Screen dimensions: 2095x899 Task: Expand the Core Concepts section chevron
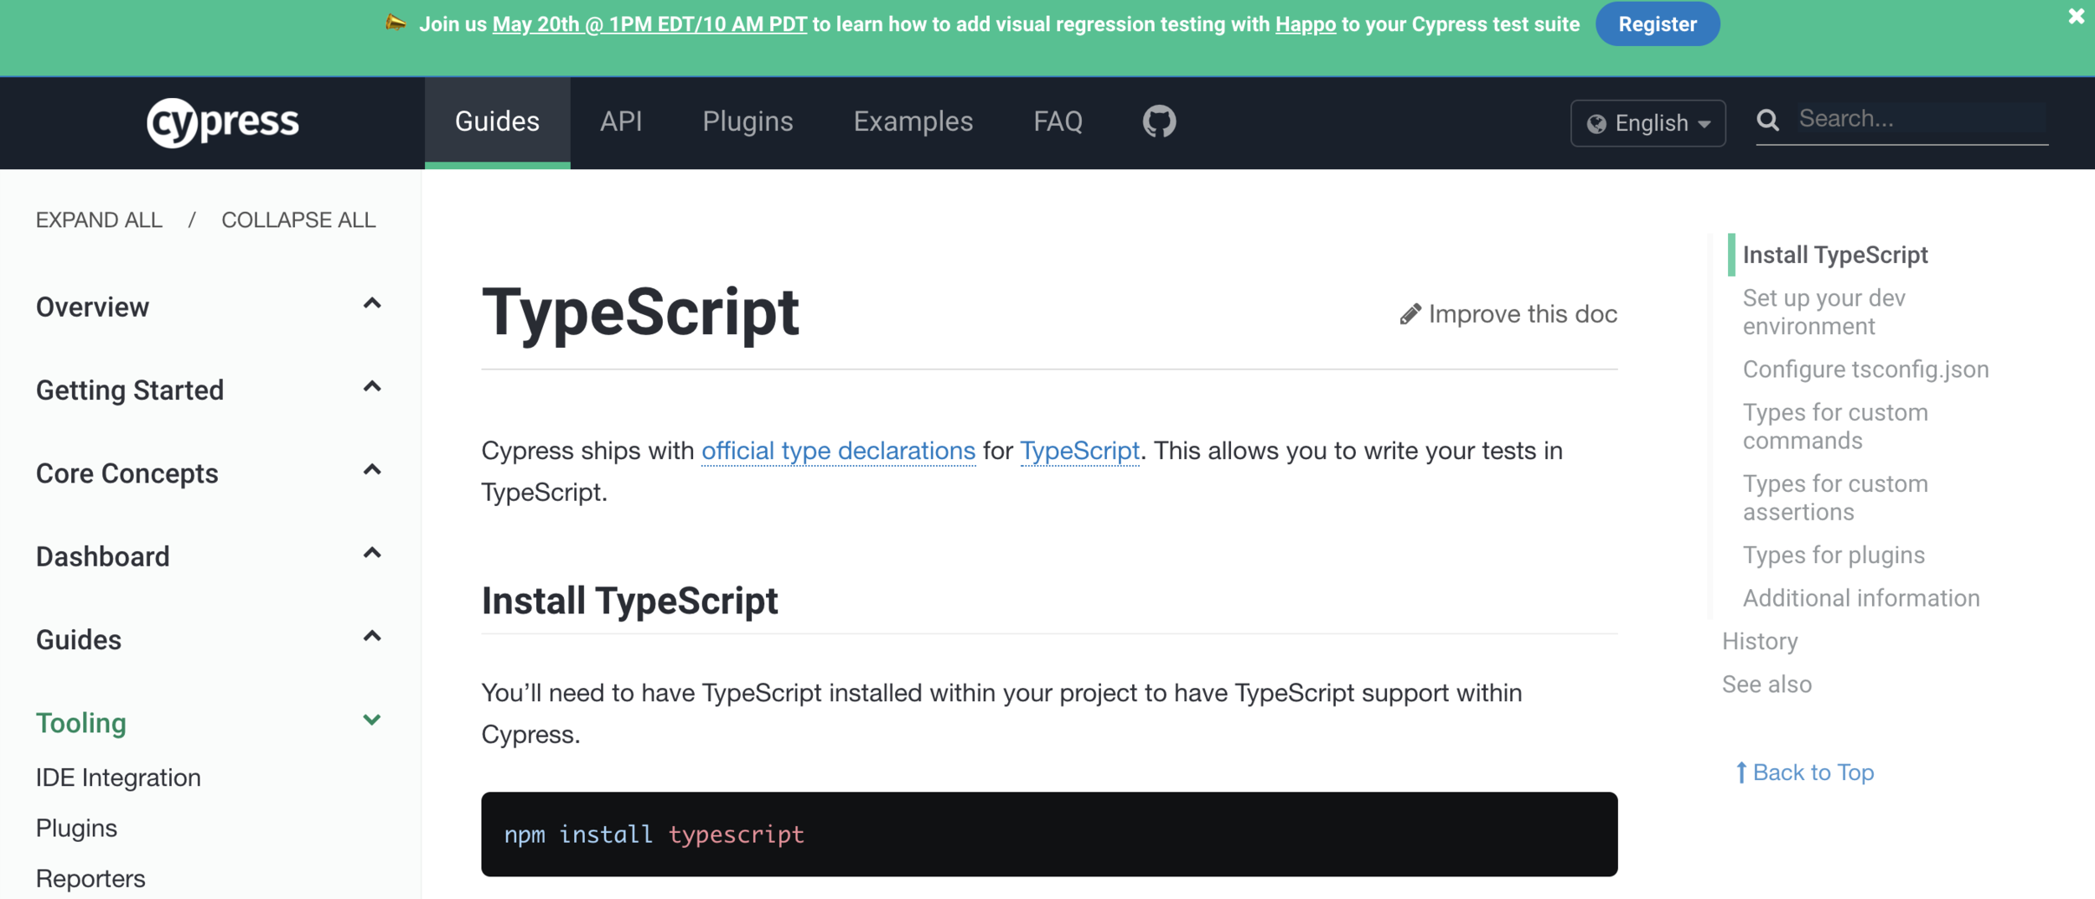coord(372,470)
